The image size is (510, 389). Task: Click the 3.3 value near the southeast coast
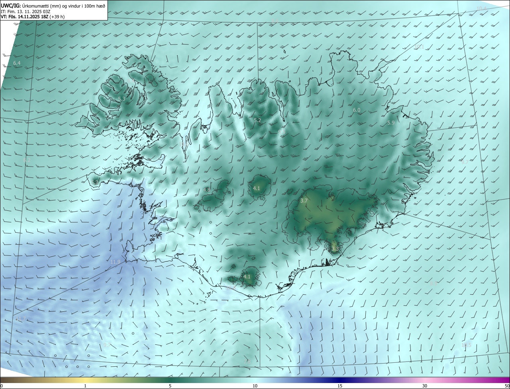(x=335, y=249)
